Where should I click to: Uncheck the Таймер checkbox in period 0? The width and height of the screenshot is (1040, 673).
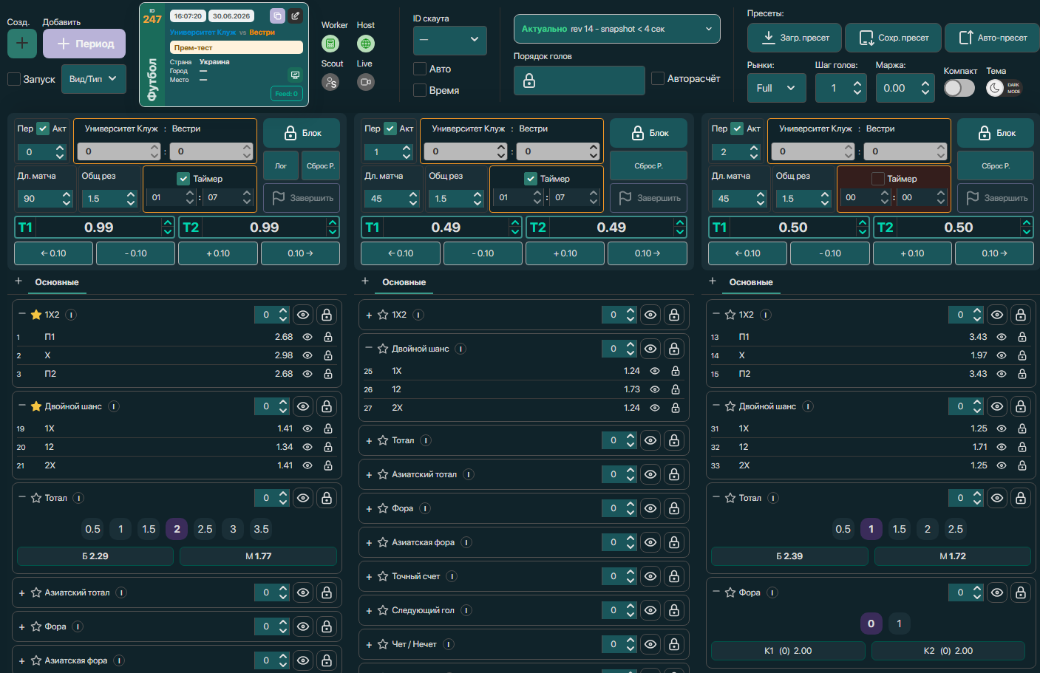coord(184,179)
